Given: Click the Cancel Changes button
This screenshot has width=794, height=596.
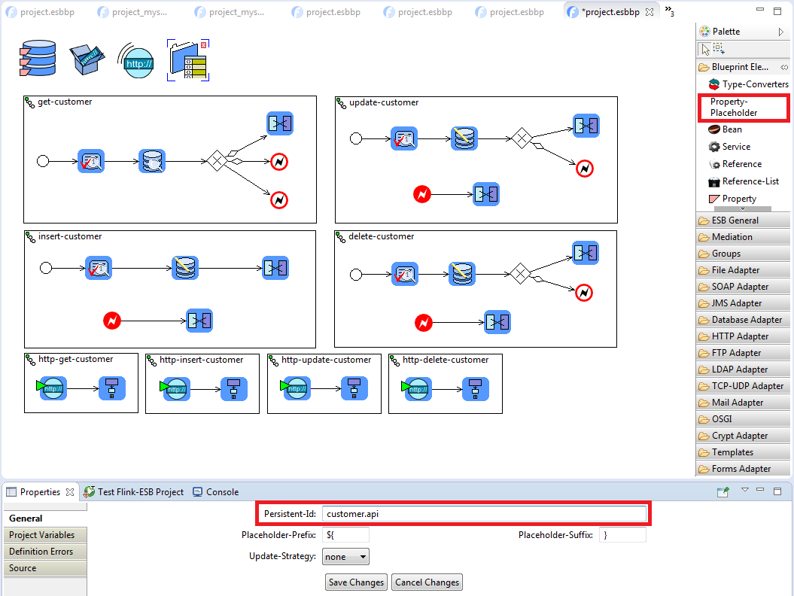Looking at the screenshot, I should tap(427, 582).
